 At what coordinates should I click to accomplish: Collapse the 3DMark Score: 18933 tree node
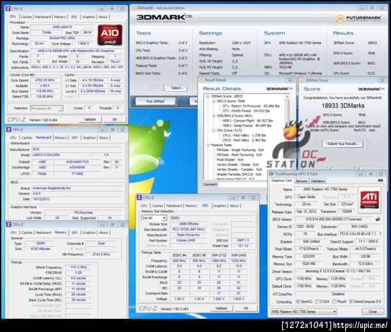pos(208,96)
